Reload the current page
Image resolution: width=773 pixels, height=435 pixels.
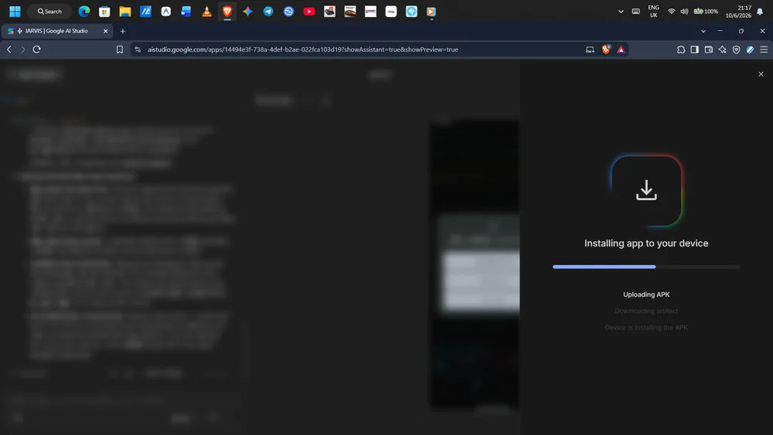click(36, 49)
